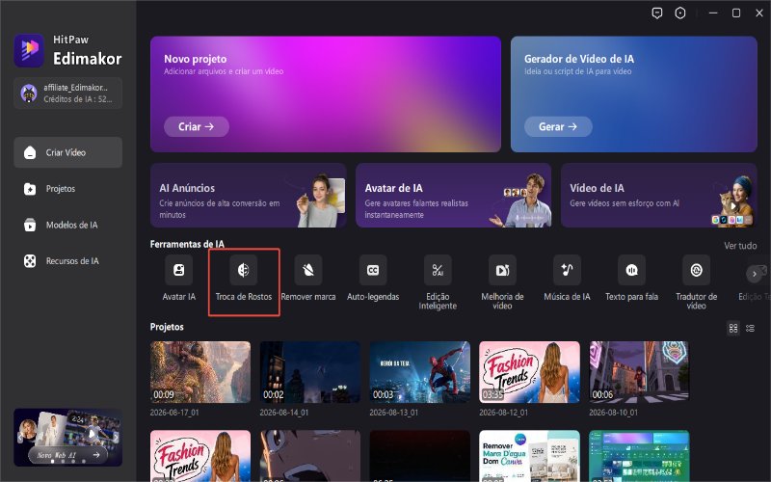Open the Texto para fala tool
The image size is (771, 482).
point(631,278)
